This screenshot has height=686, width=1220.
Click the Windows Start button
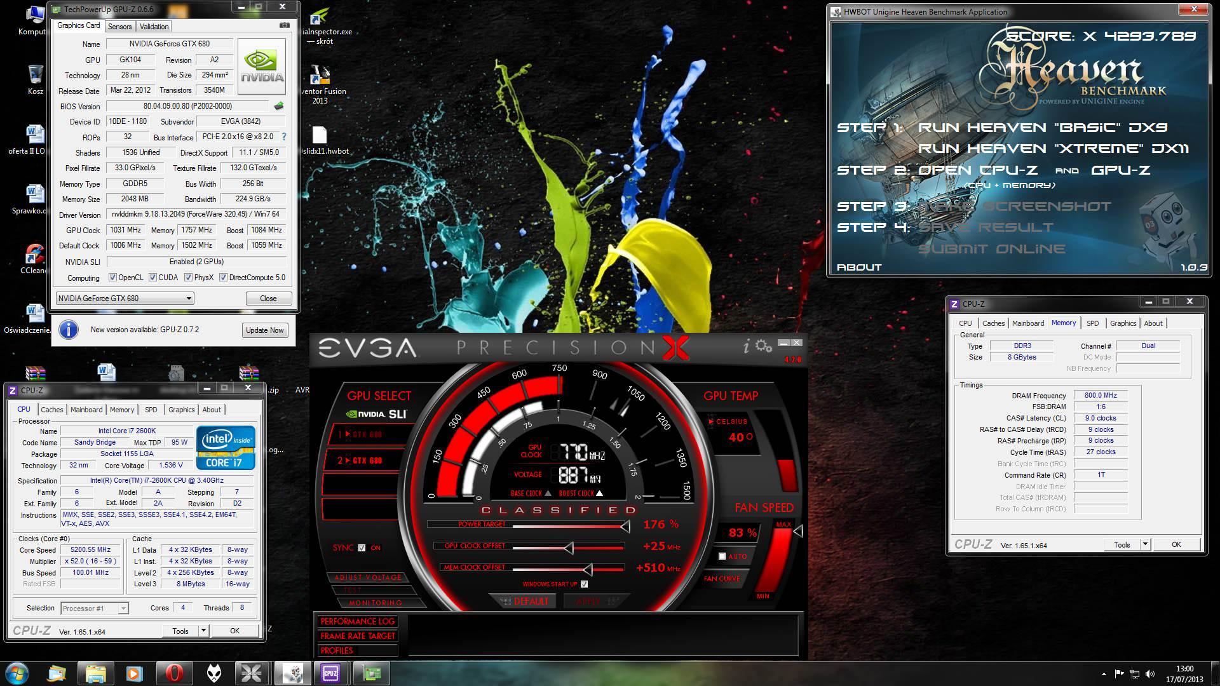[x=17, y=673]
